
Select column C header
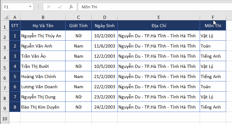78,17
